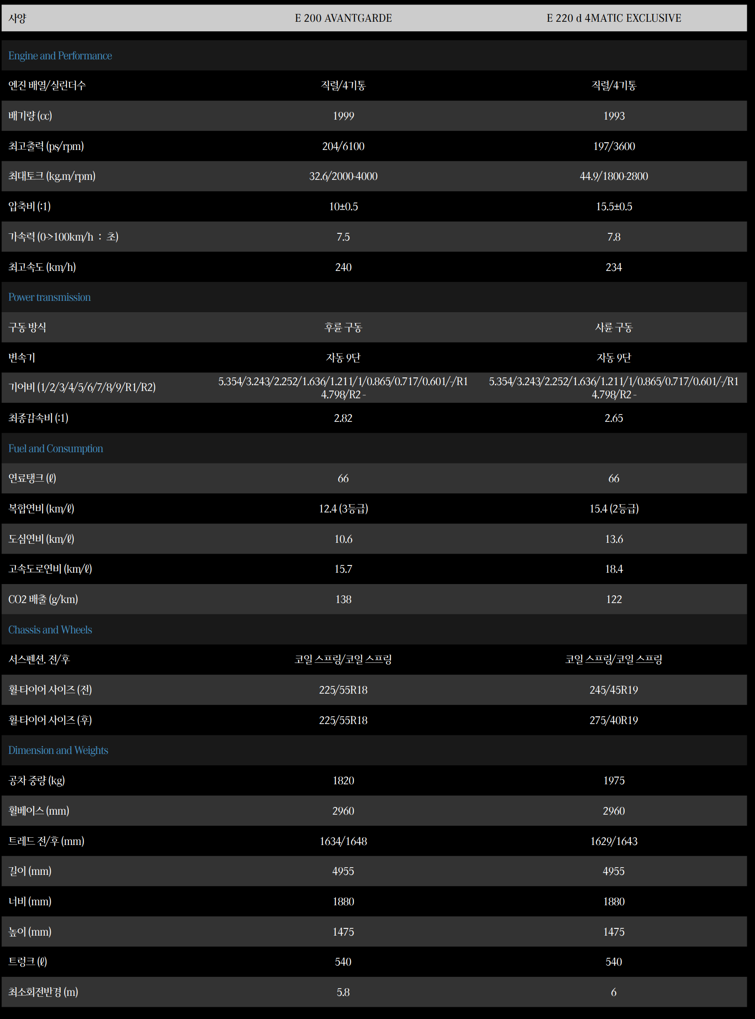Select the CO2 배출 (g/km) row label

43,599
